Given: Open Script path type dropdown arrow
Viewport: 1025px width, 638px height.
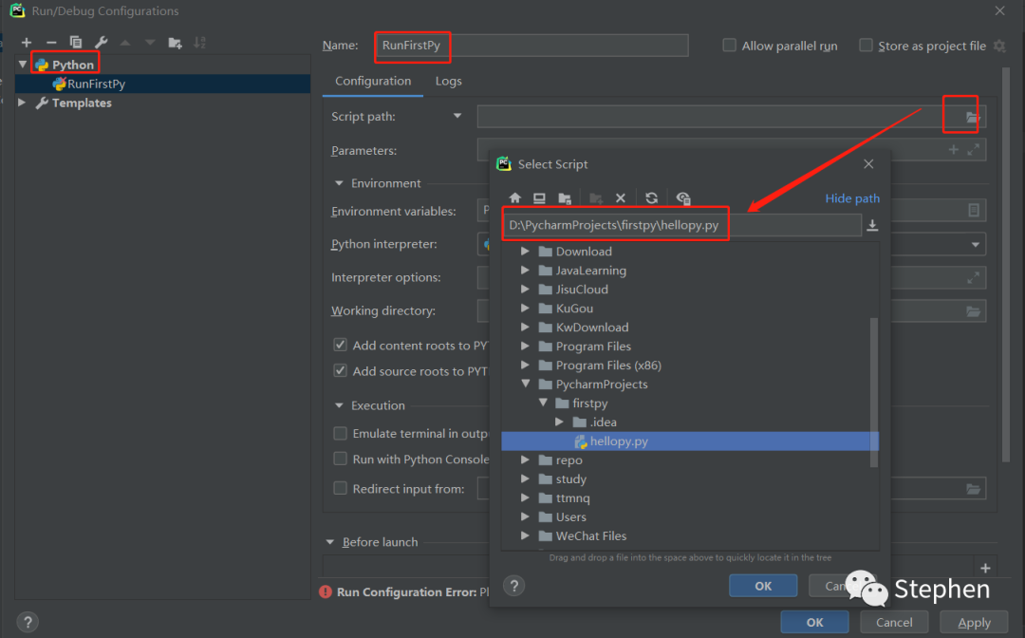Looking at the screenshot, I should (457, 117).
